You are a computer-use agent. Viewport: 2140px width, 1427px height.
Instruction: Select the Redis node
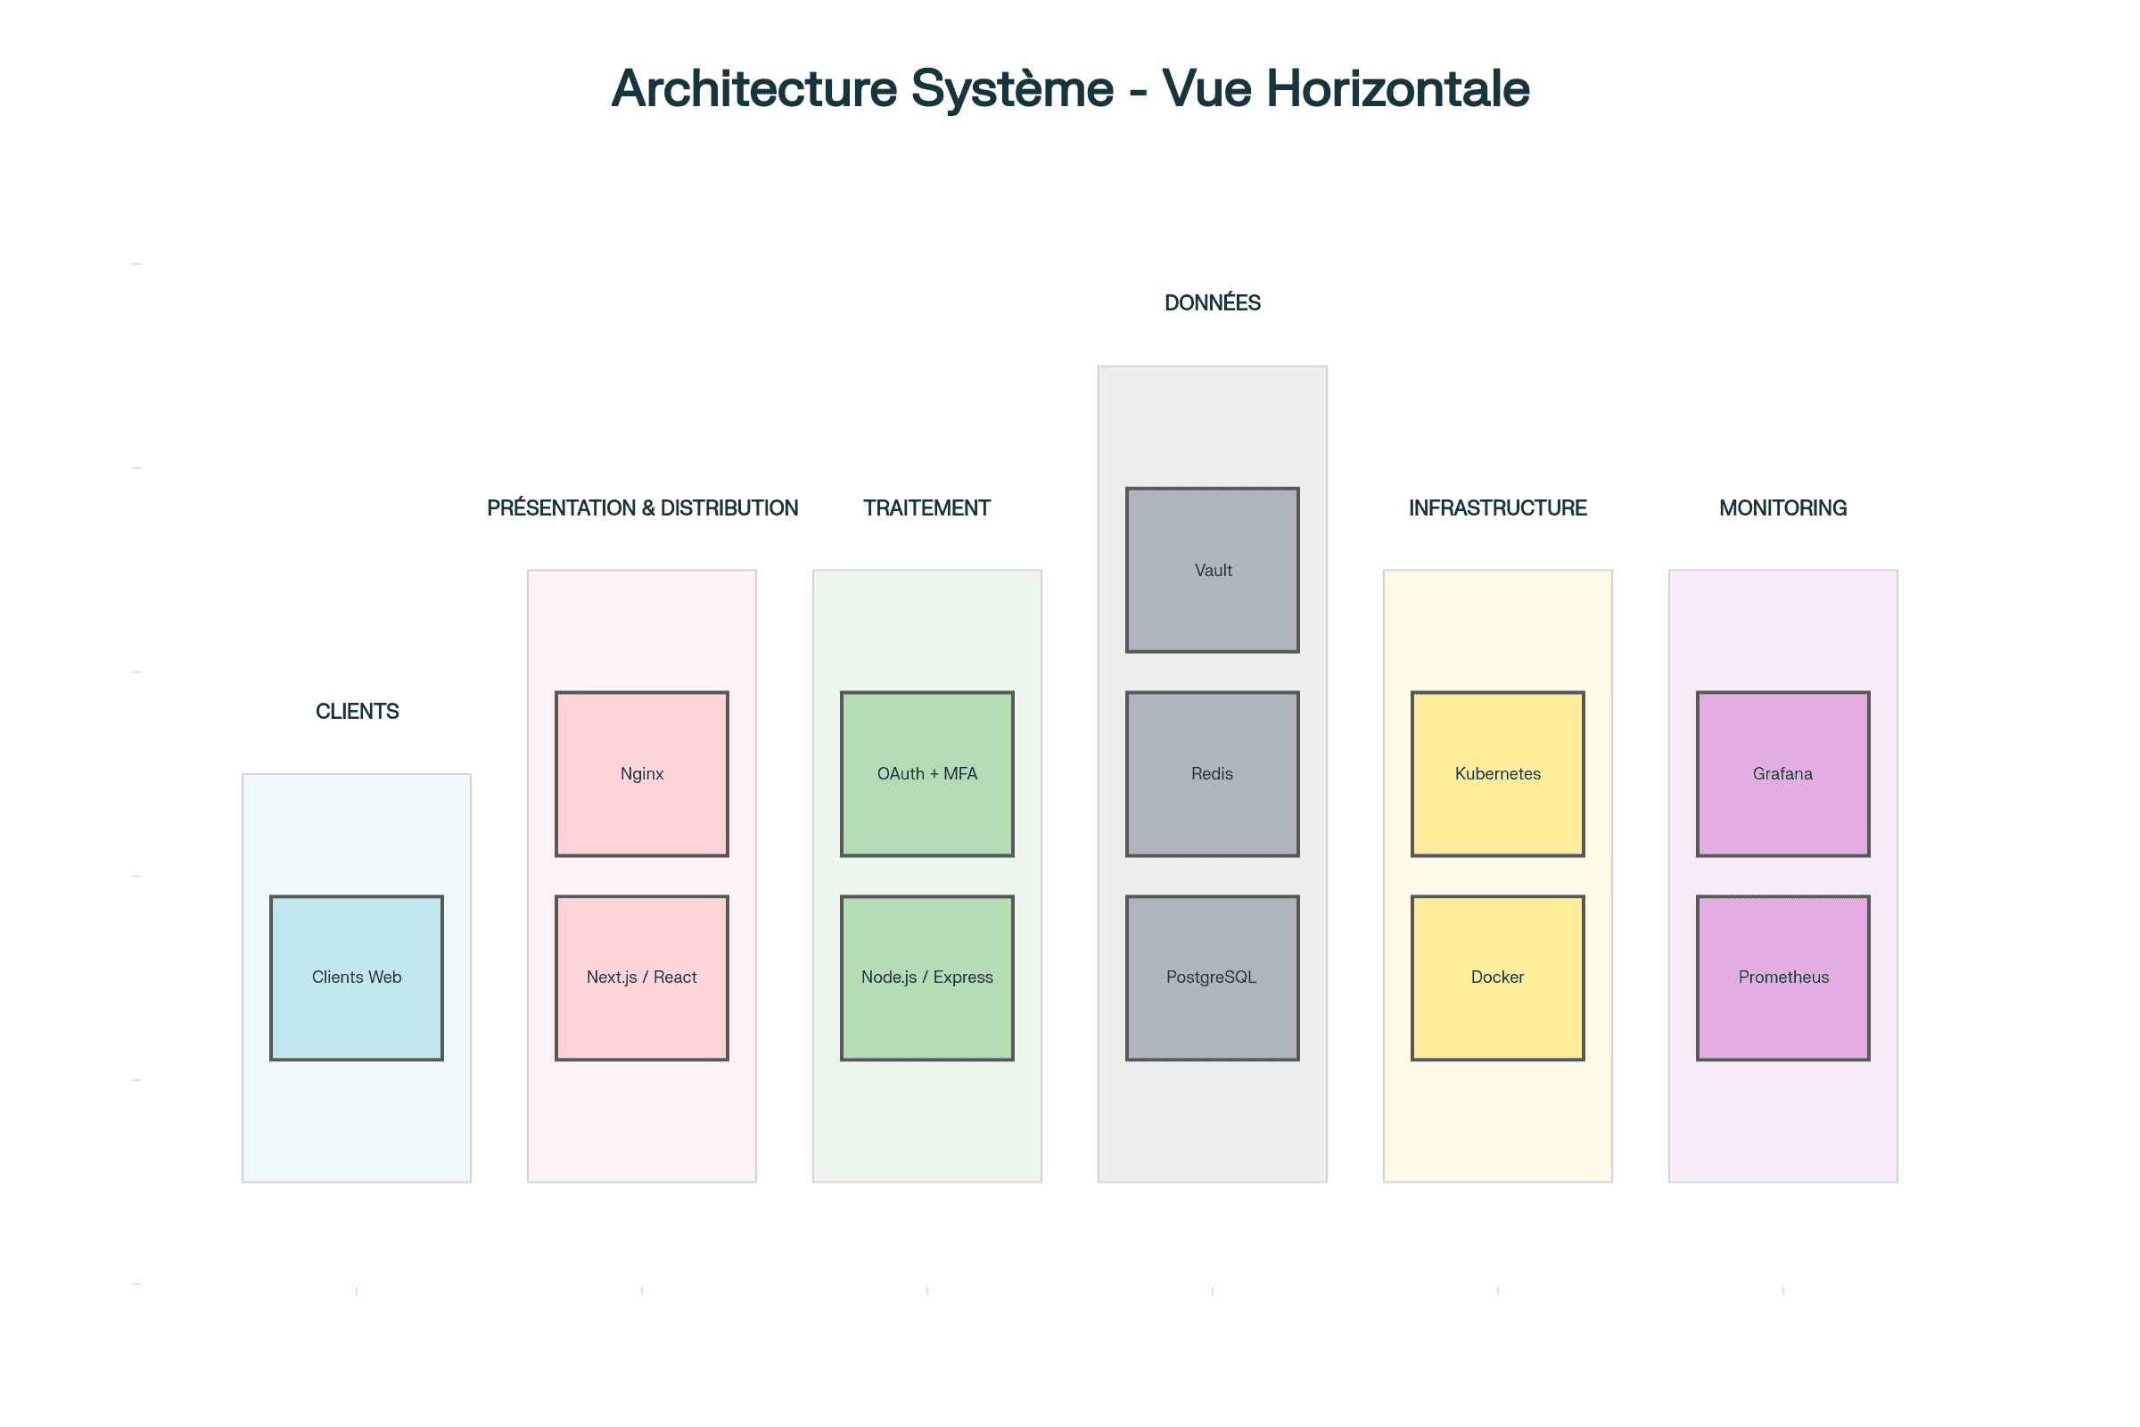click(x=1212, y=773)
